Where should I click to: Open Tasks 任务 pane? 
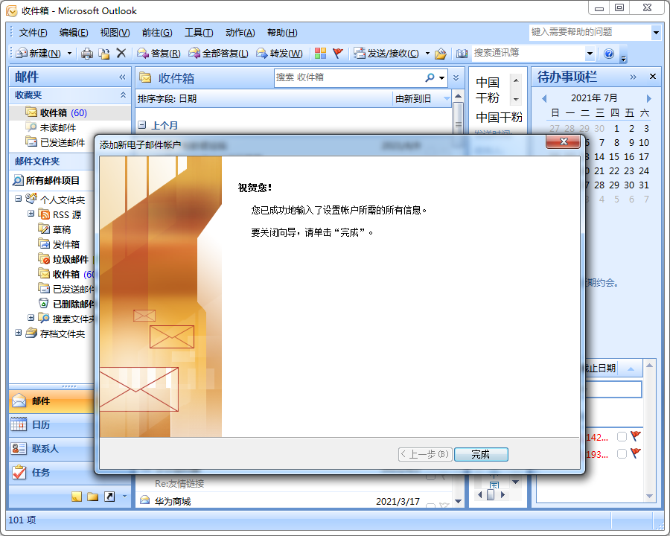[51, 472]
